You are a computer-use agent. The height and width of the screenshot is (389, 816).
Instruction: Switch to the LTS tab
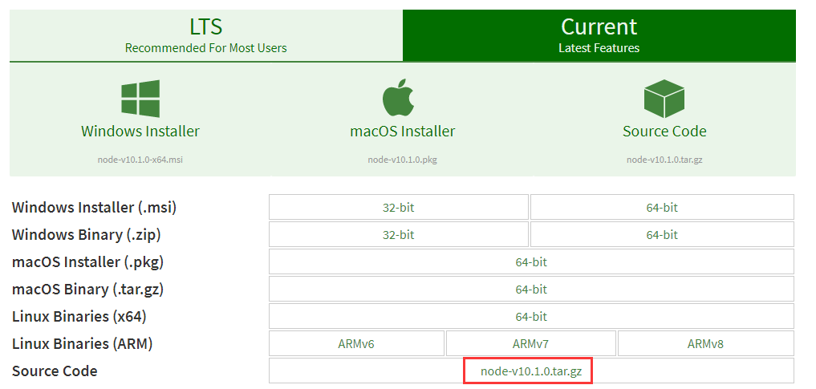point(205,35)
